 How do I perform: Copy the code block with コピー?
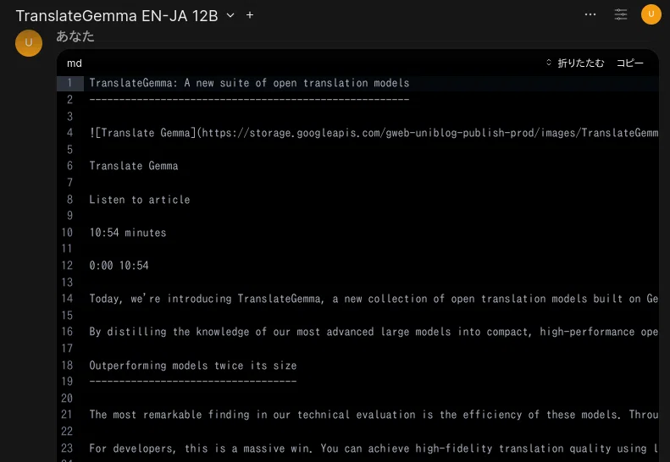coord(629,63)
